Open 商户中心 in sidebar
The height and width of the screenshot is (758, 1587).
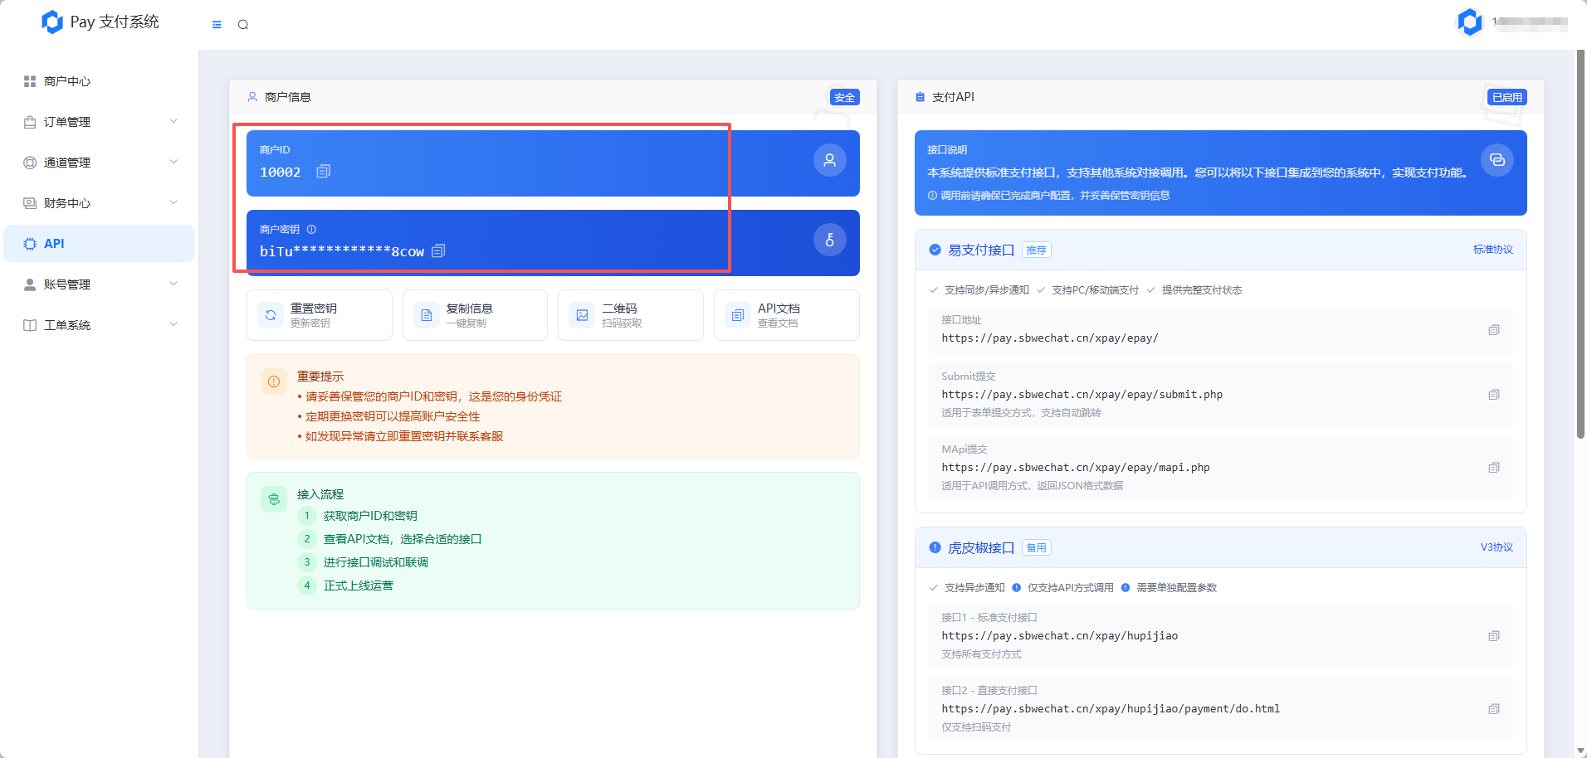tap(67, 81)
